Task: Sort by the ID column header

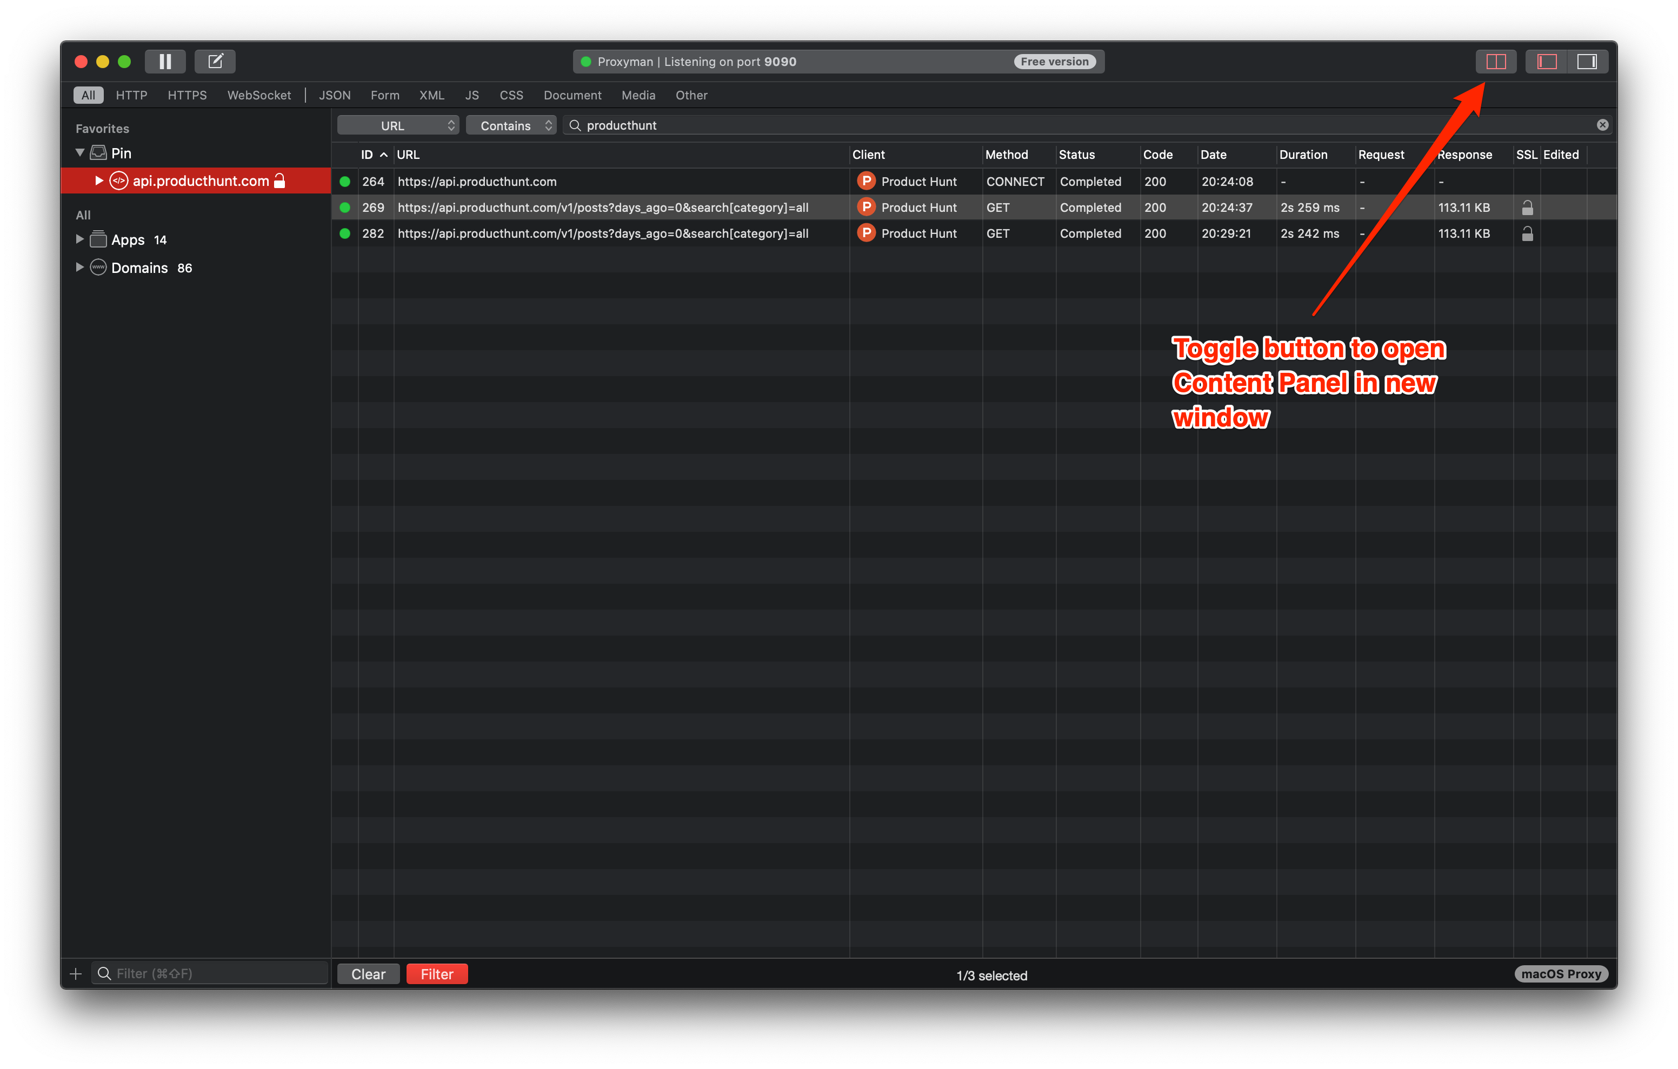Action: pyautogui.click(x=374, y=155)
